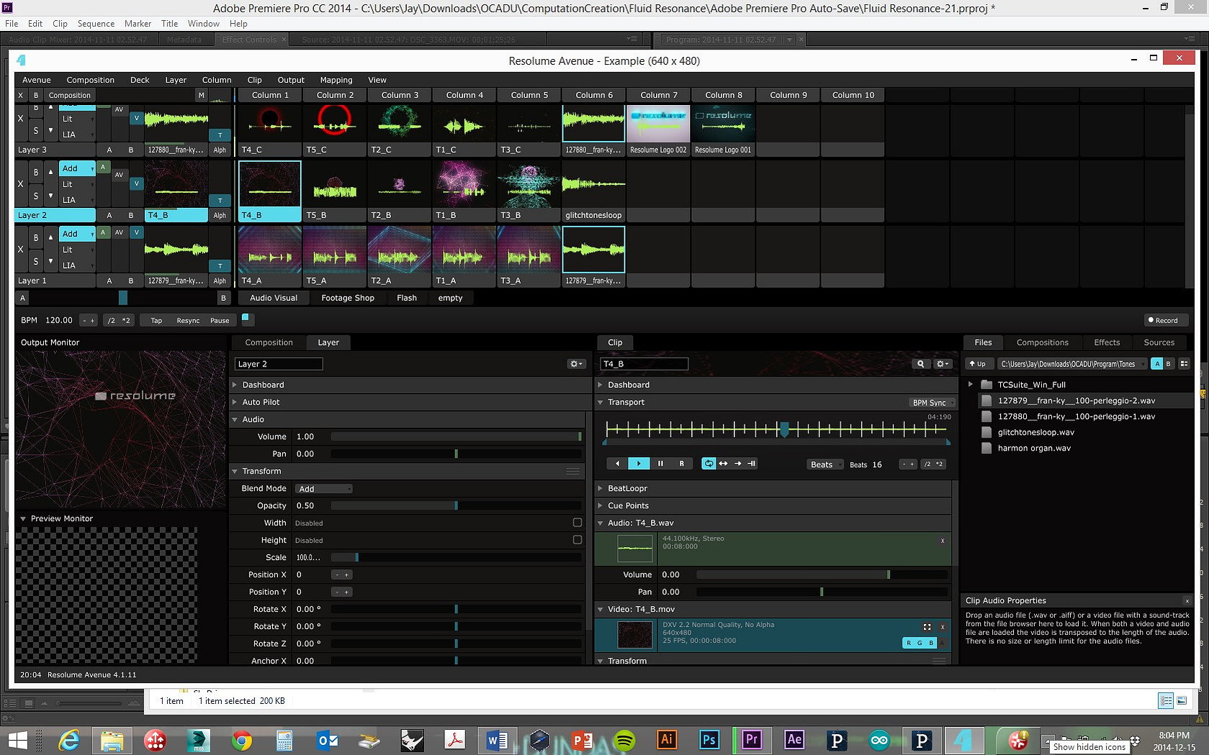Open the clip panel gear settings
The height and width of the screenshot is (755, 1209).
tap(943, 364)
